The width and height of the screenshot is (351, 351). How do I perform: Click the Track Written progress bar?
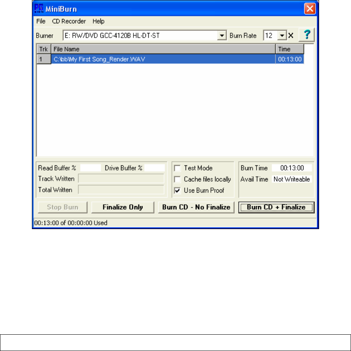(121, 179)
